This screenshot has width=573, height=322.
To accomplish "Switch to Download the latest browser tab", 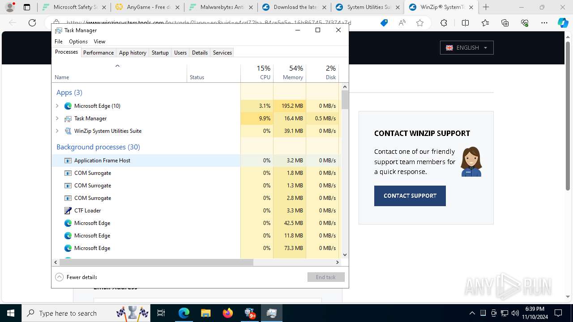I will tap(294, 7).
